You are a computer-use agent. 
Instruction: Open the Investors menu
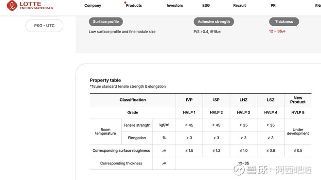click(x=175, y=5)
